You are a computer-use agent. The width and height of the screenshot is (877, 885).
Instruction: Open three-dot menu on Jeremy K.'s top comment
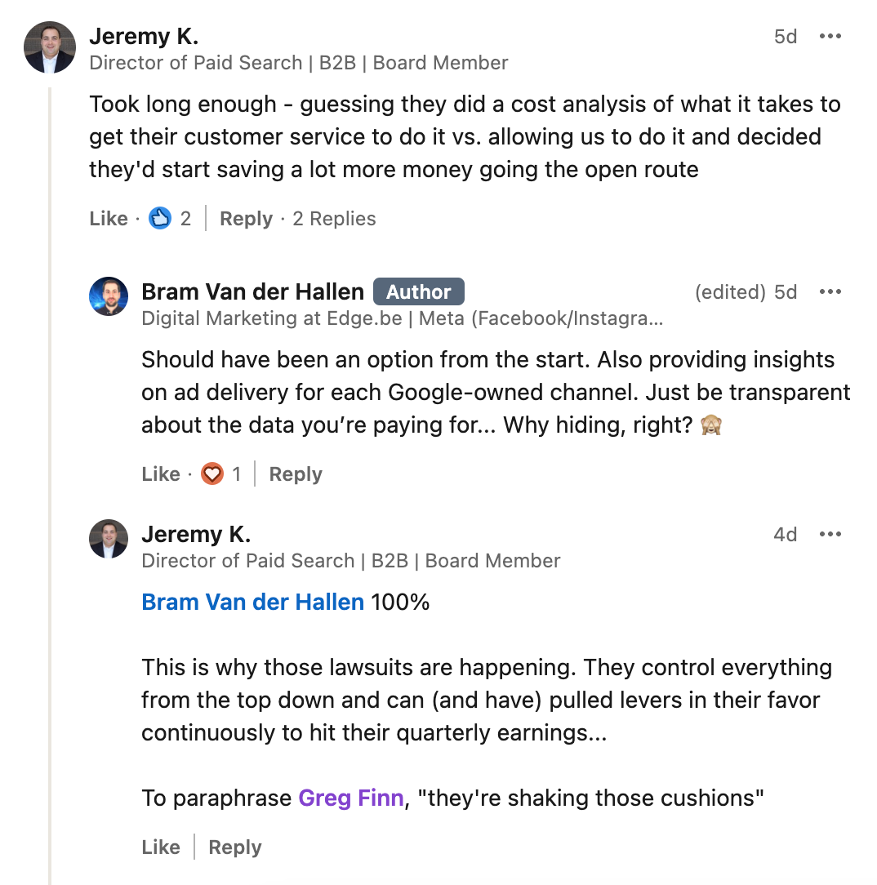(x=830, y=36)
